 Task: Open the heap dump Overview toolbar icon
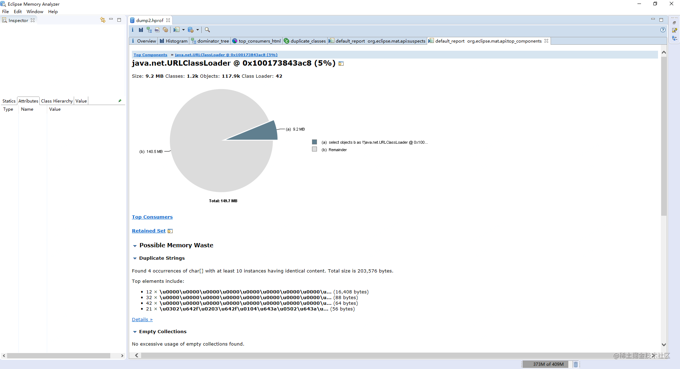click(133, 30)
